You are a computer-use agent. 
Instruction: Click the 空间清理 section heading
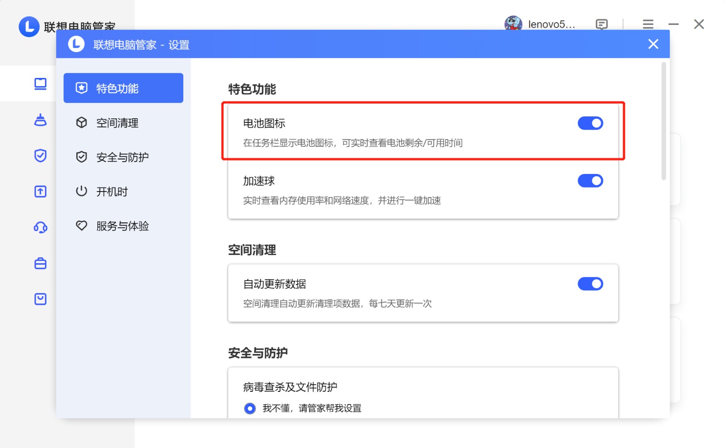tap(252, 250)
